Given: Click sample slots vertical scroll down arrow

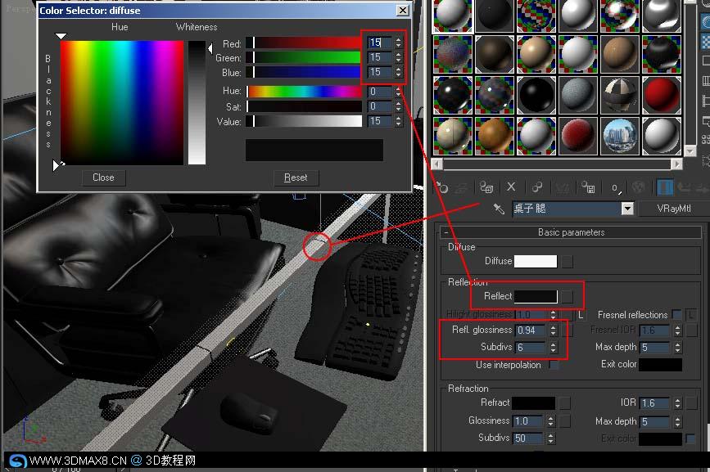Looking at the screenshot, I should tap(690, 151).
